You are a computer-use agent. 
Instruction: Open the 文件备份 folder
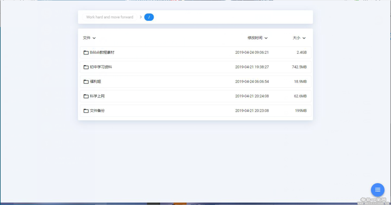[196, 111]
